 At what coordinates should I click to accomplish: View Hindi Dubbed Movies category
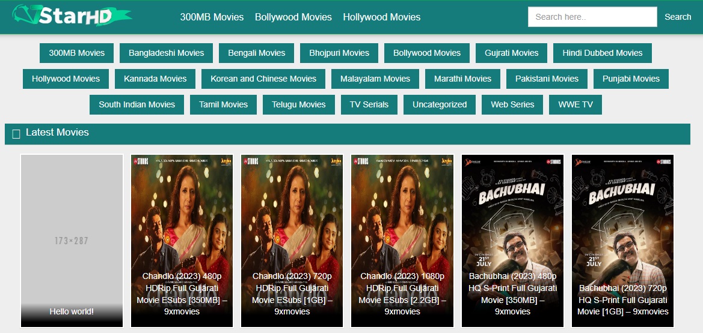coord(602,53)
